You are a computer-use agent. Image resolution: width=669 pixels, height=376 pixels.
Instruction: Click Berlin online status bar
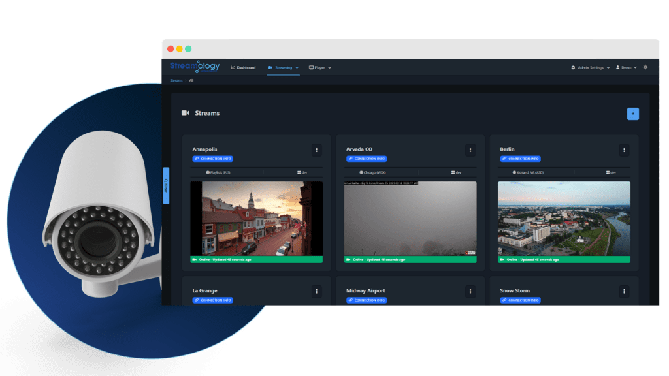pyautogui.click(x=564, y=259)
